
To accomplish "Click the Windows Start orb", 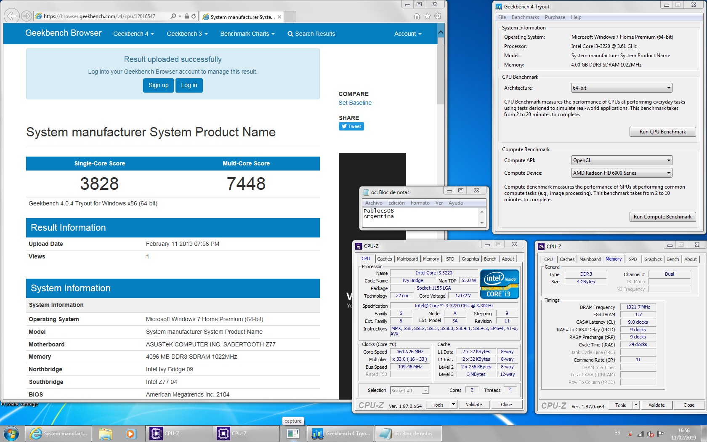I will coord(11,433).
